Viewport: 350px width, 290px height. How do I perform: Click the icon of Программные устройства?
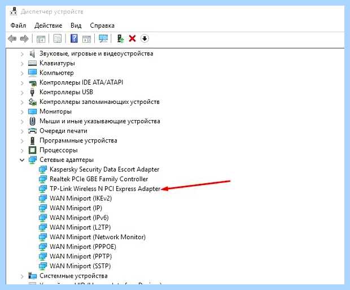pos(32,140)
